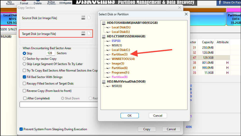Click partition icon beside Partition(6)

click(x=108, y=68)
